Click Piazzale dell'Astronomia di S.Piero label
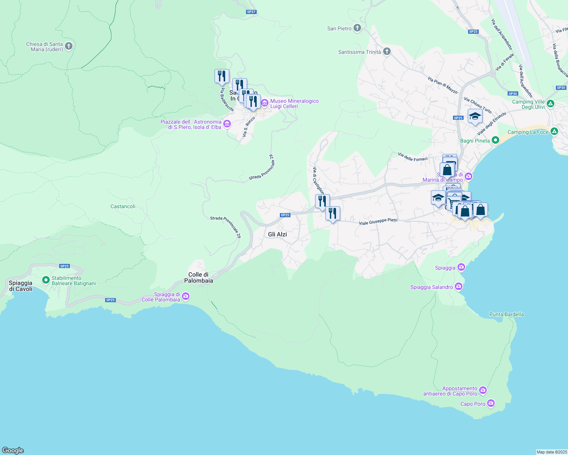 (191, 124)
